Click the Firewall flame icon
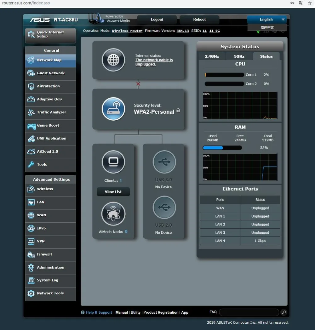Image resolution: width=315 pixels, height=330 pixels. pyautogui.click(x=31, y=254)
